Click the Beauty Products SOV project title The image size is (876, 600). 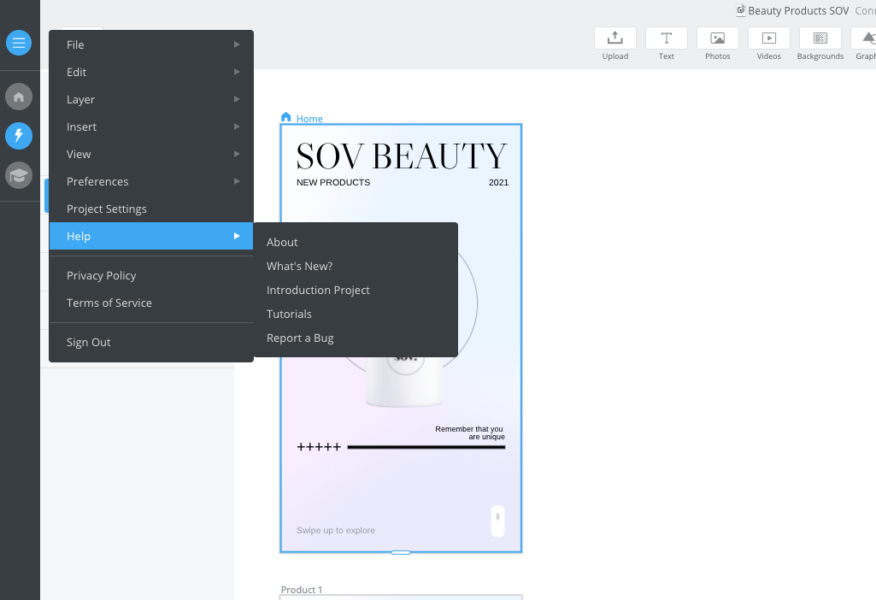tap(798, 10)
